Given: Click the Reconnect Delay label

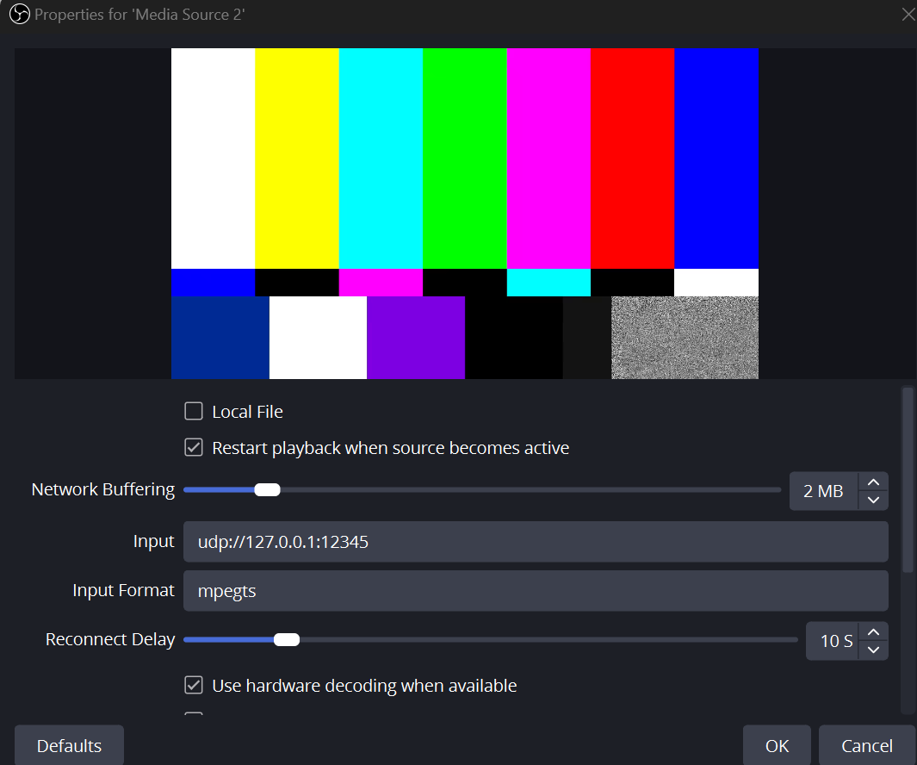Looking at the screenshot, I should tap(110, 639).
